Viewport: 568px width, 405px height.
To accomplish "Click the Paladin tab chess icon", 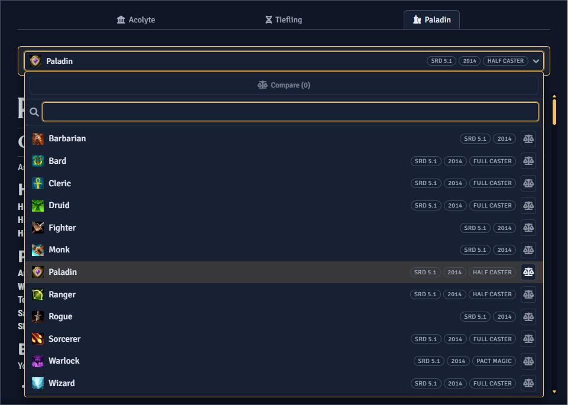I will [417, 20].
